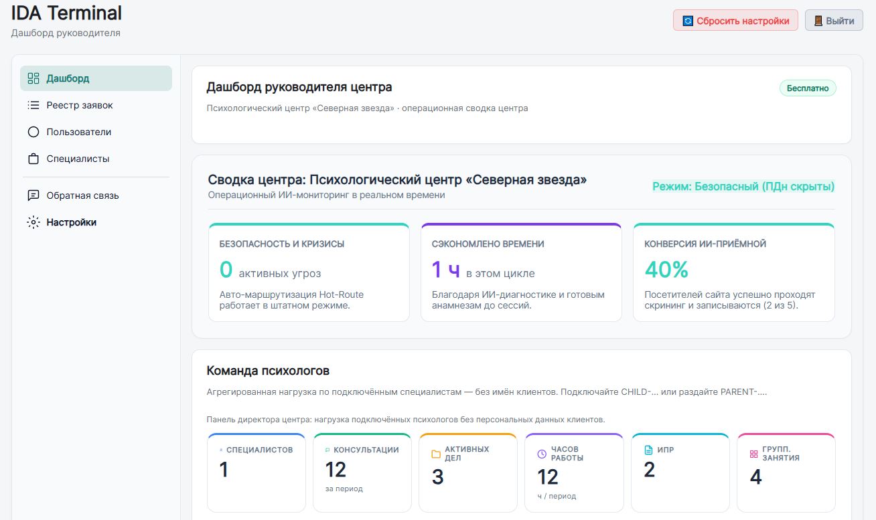Click Дашборд руководителя subtitle under title
Image resolution: width=876 pixels, height=520 pixels.
66,33
